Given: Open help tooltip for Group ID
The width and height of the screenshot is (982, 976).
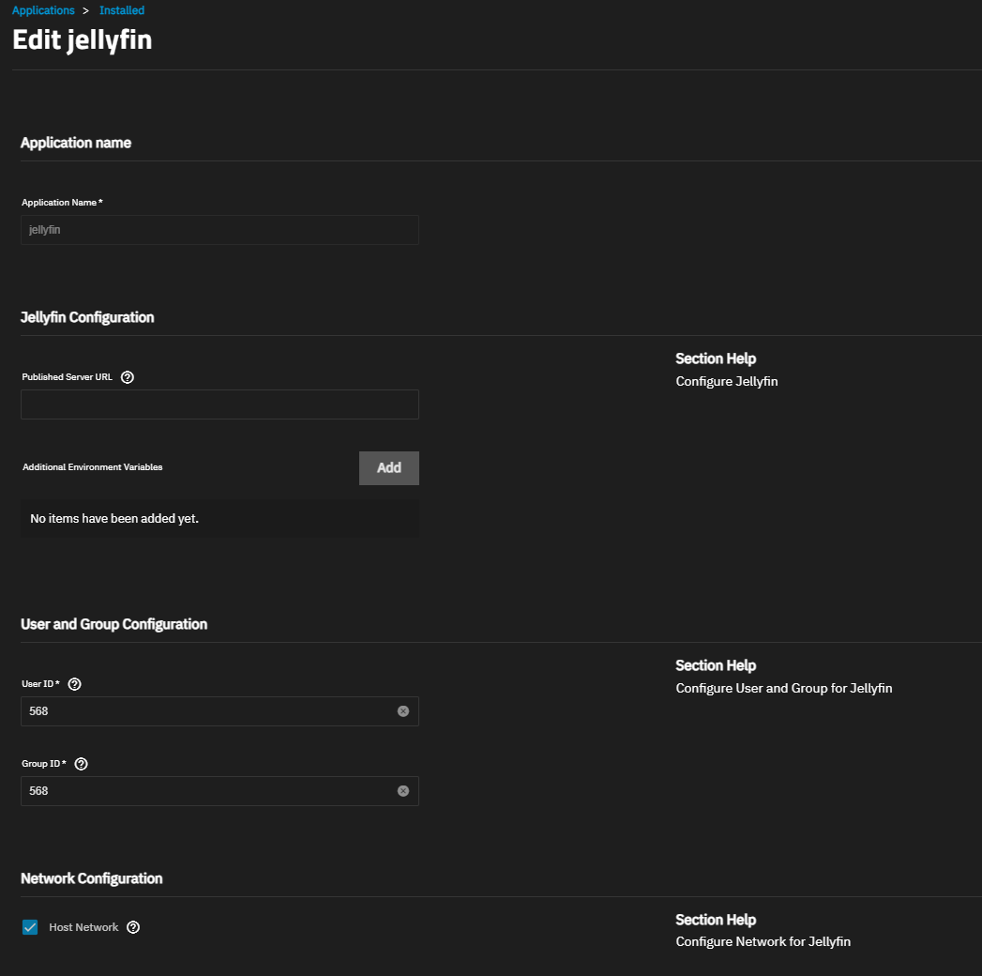Looking at the screenshot, I should coord(82,764).
